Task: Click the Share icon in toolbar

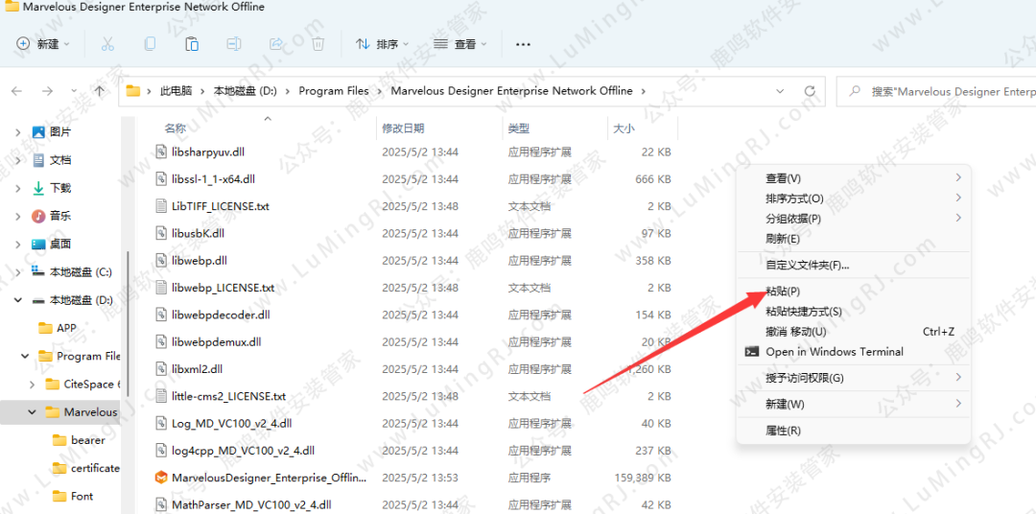Action: 276,44
